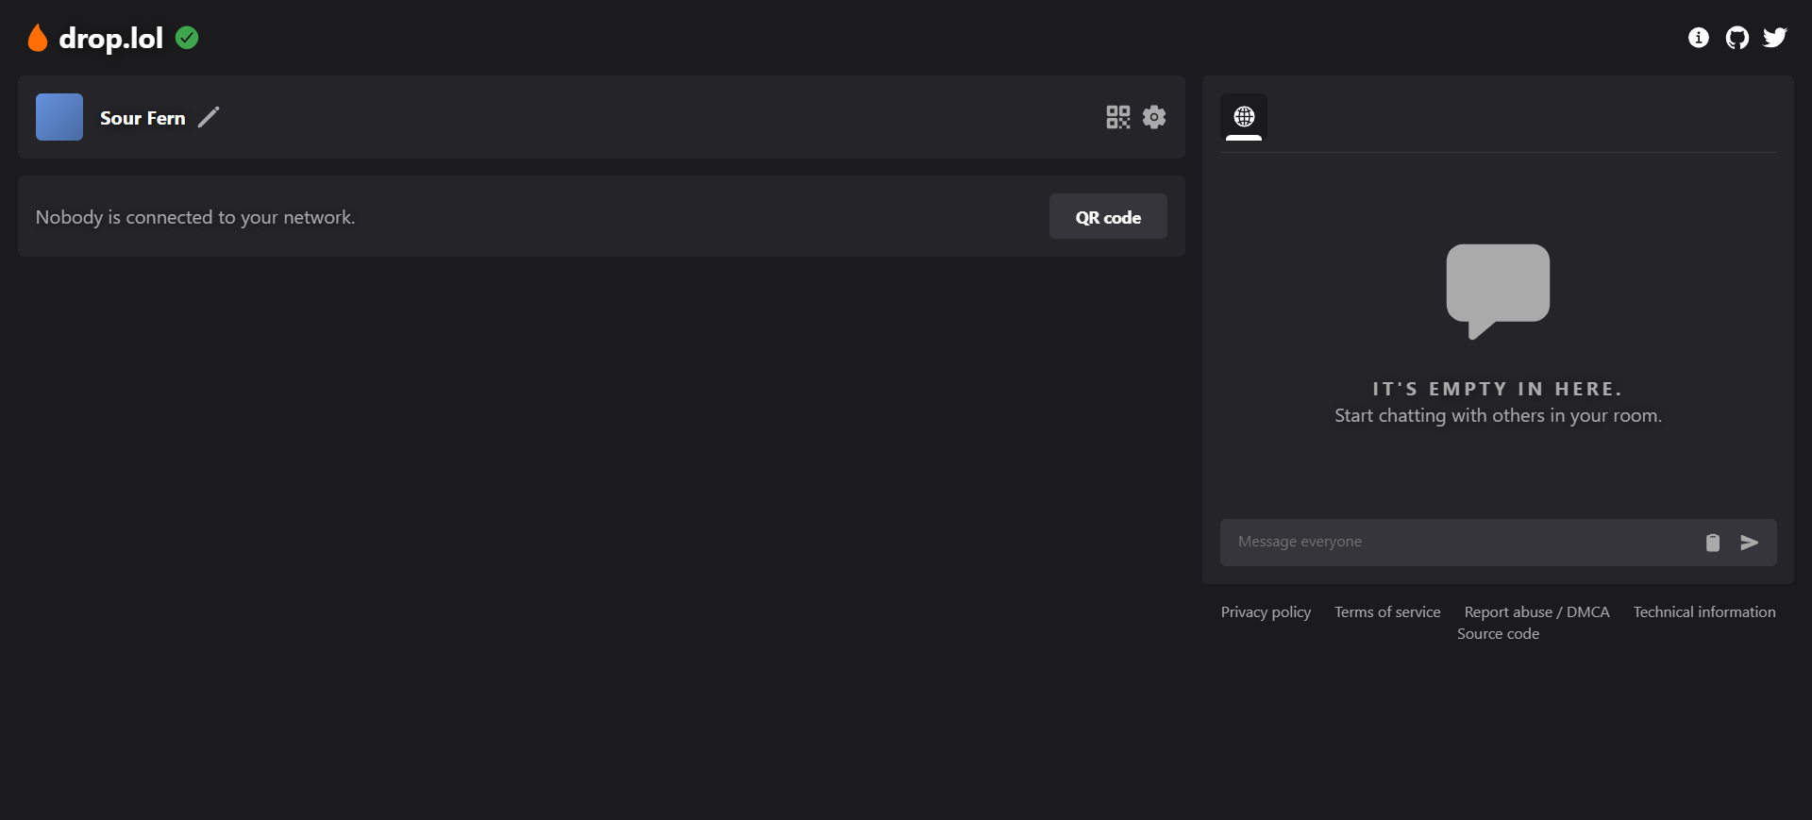Click the "Sour Fern" device name
1812x820 pixels.
coord(143,118)
